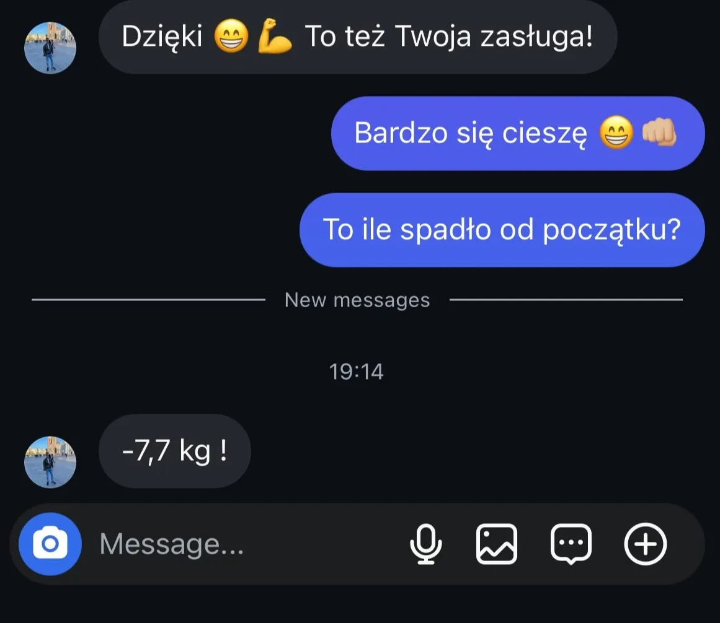Tap the grinning emoji in the Dzięki message
720x623 pixels.
pyautogui.click(x=231, y=36)
